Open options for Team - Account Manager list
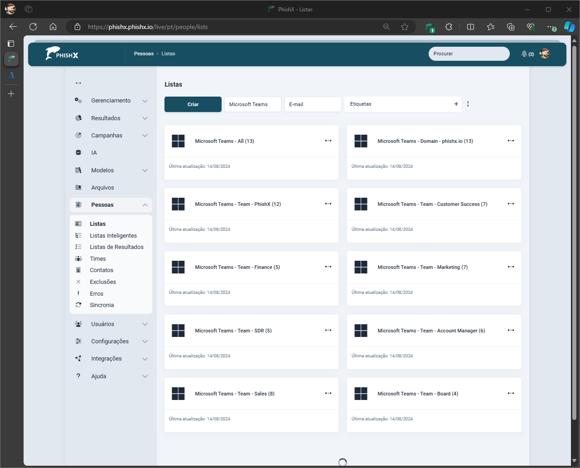 (511, 330)
